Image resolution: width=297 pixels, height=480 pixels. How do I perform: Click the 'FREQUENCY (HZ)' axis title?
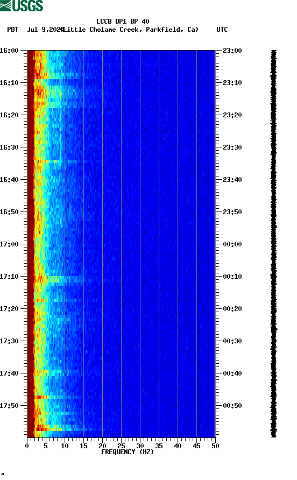(128, 452)
